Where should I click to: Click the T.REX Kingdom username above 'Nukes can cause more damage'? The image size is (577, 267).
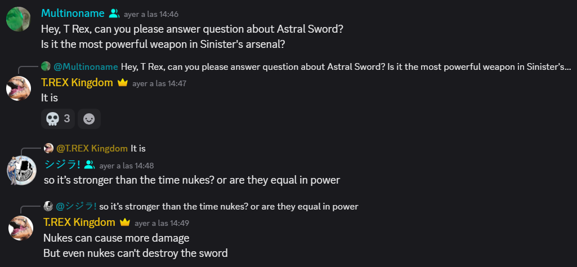coord(79,222)
